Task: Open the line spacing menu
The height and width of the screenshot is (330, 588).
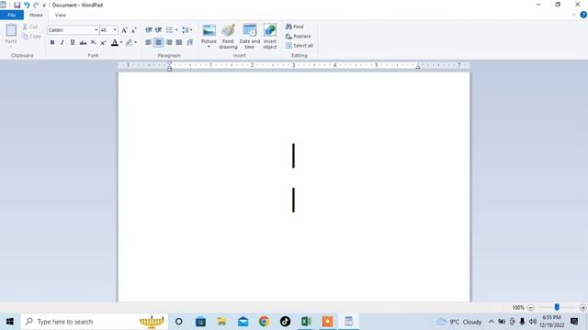Action: click(187, 30)
